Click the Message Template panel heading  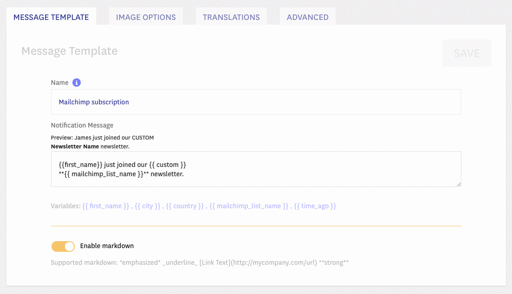70,51
